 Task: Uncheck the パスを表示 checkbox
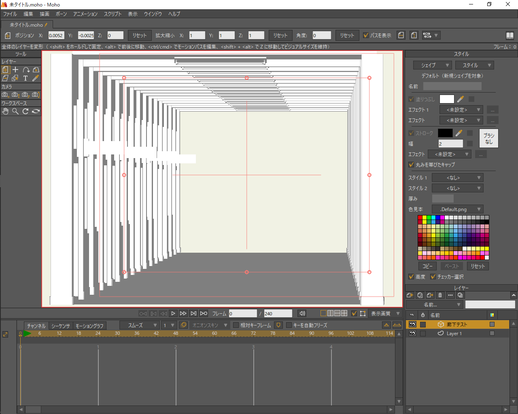(366, 35)
